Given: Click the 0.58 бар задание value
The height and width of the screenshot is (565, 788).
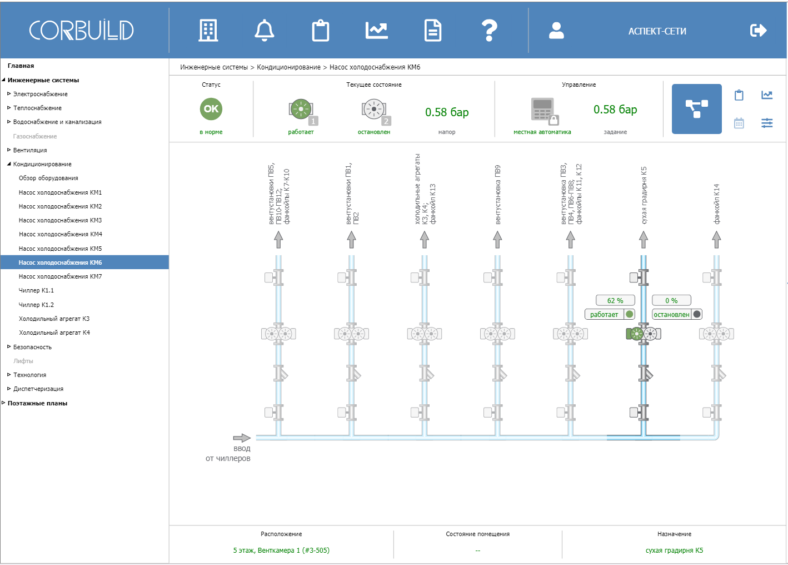Looking at the screenshot, I should 615,110.
